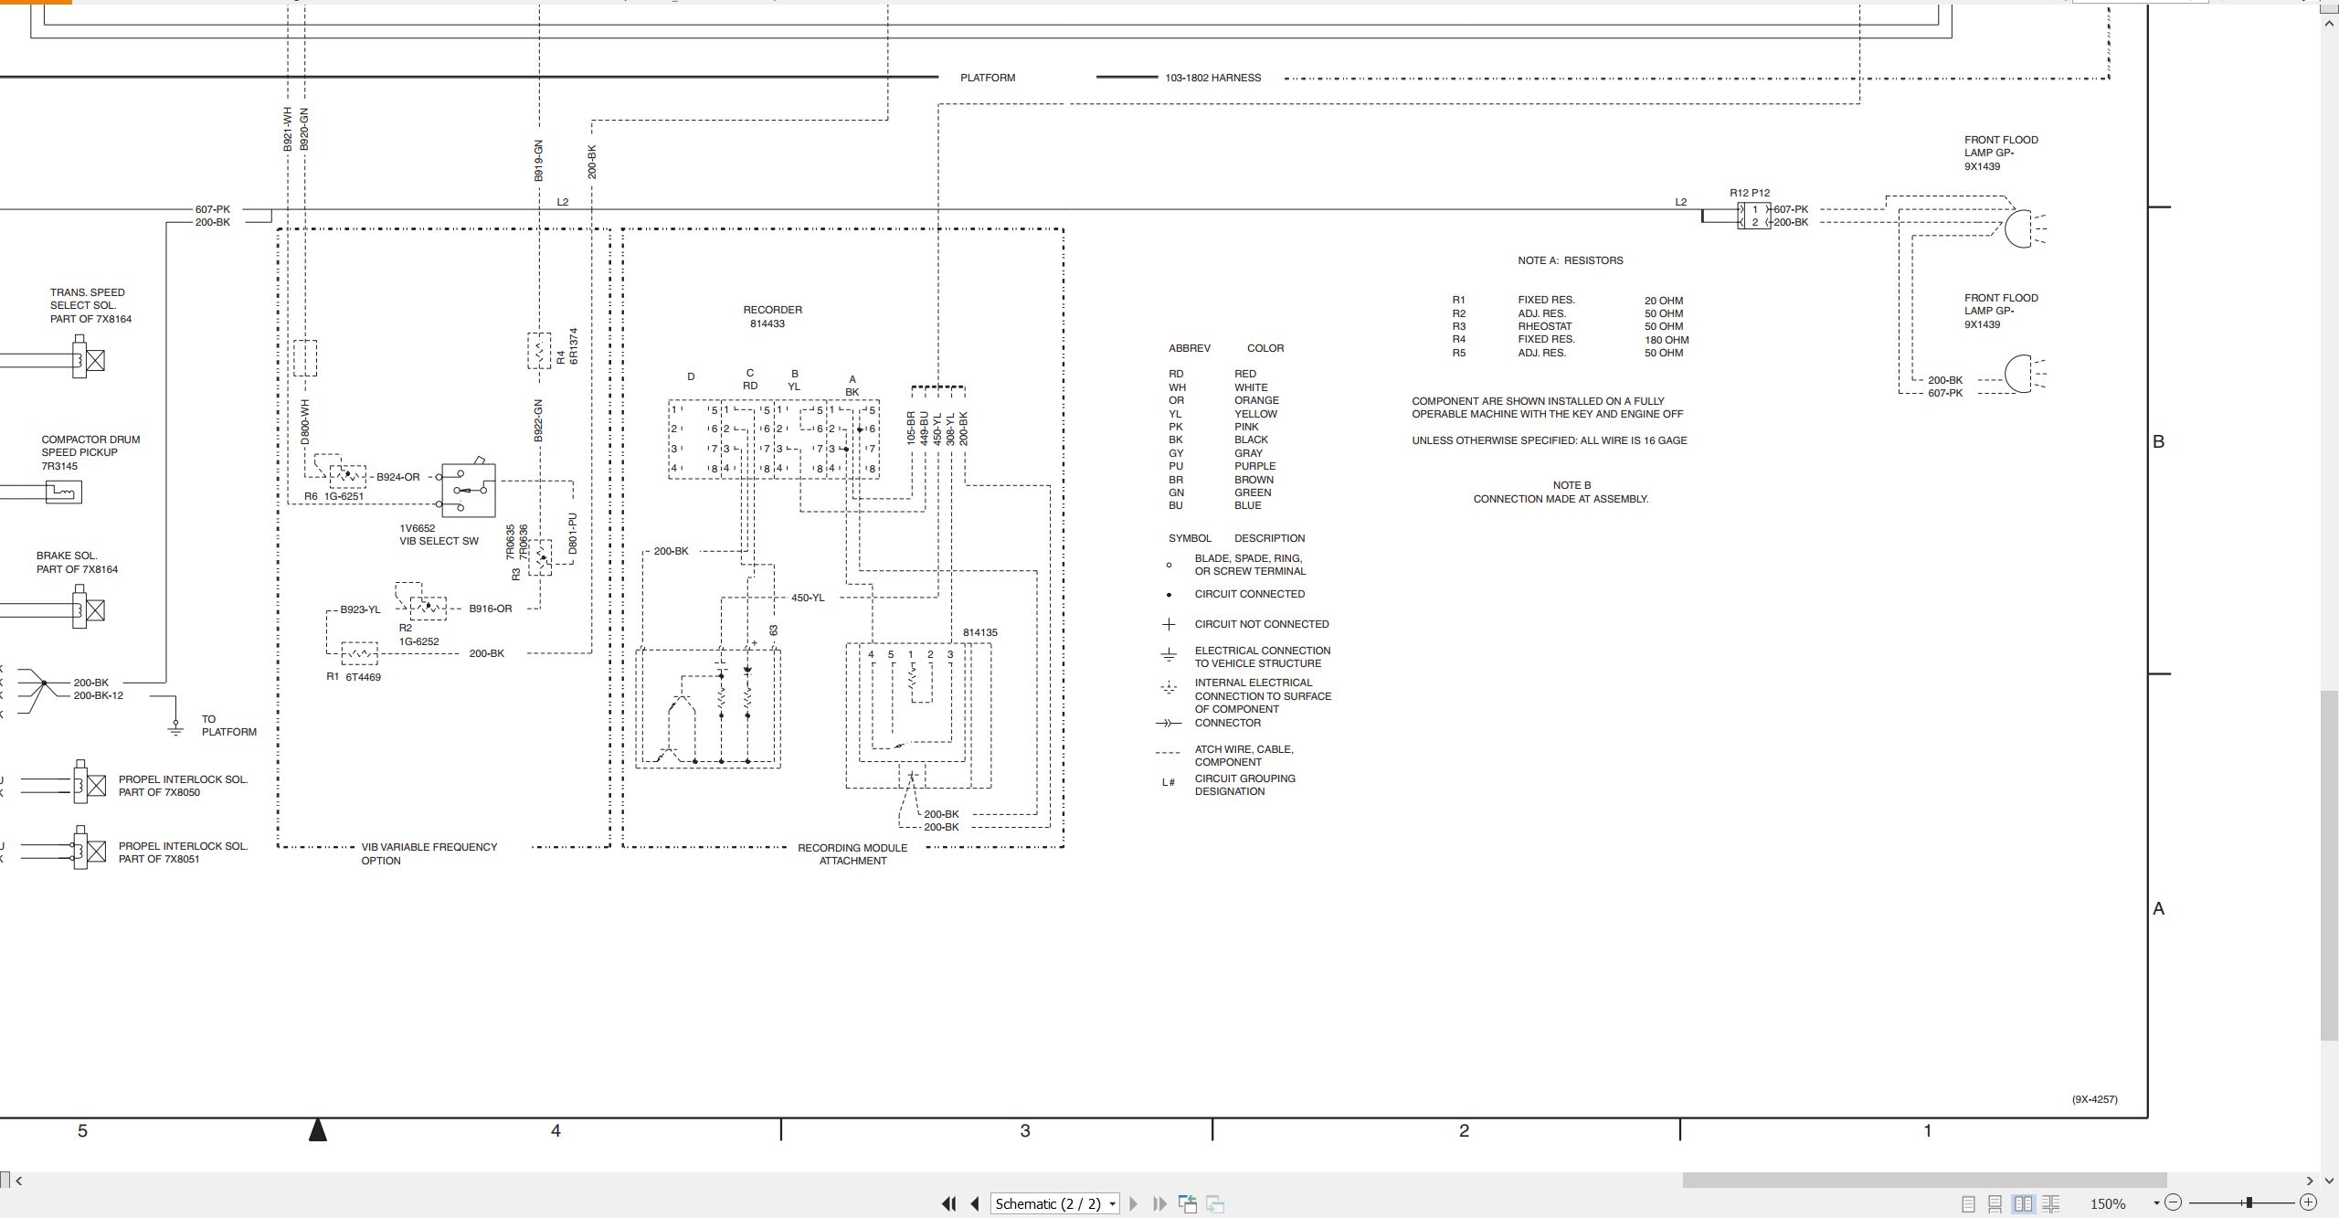
Task: Click the zoom out minus button
Action: tap(2174, 1202)
